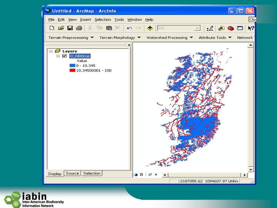This screenshot has height=208, width=277.
Task: Open the File menu
Action: click(51, 19)
